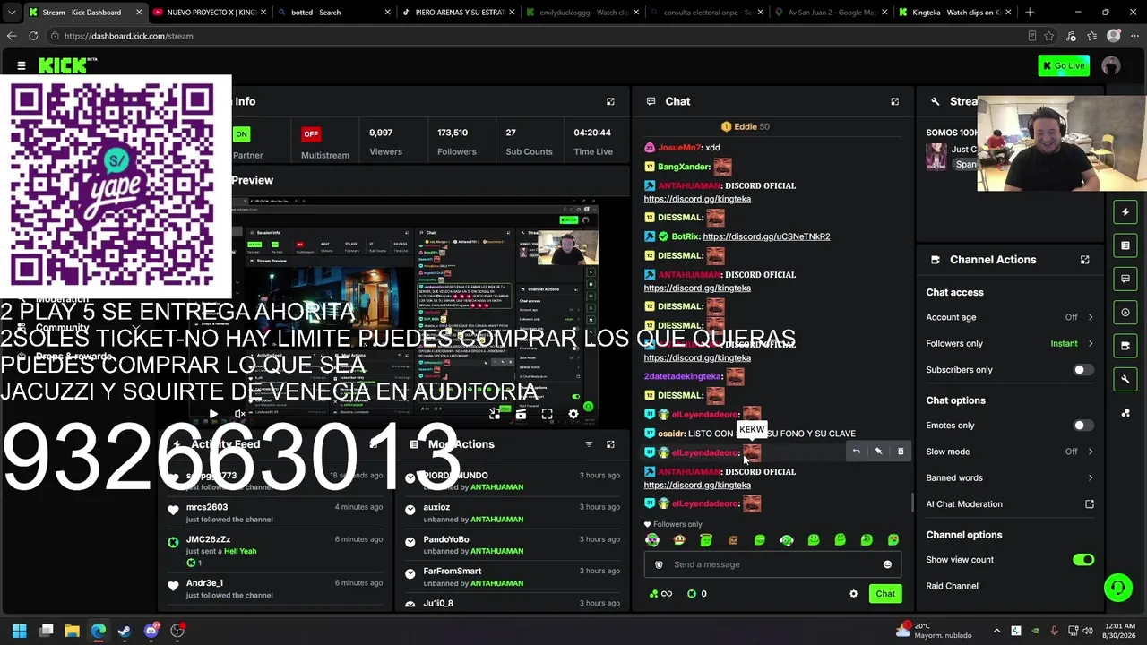Click FarFromSmart in Mod Actions

coord(452,572)
